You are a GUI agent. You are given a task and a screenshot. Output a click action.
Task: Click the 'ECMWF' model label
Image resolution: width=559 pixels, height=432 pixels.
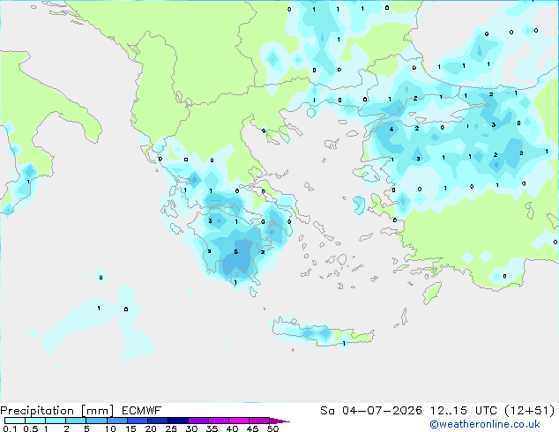(142, 411)
